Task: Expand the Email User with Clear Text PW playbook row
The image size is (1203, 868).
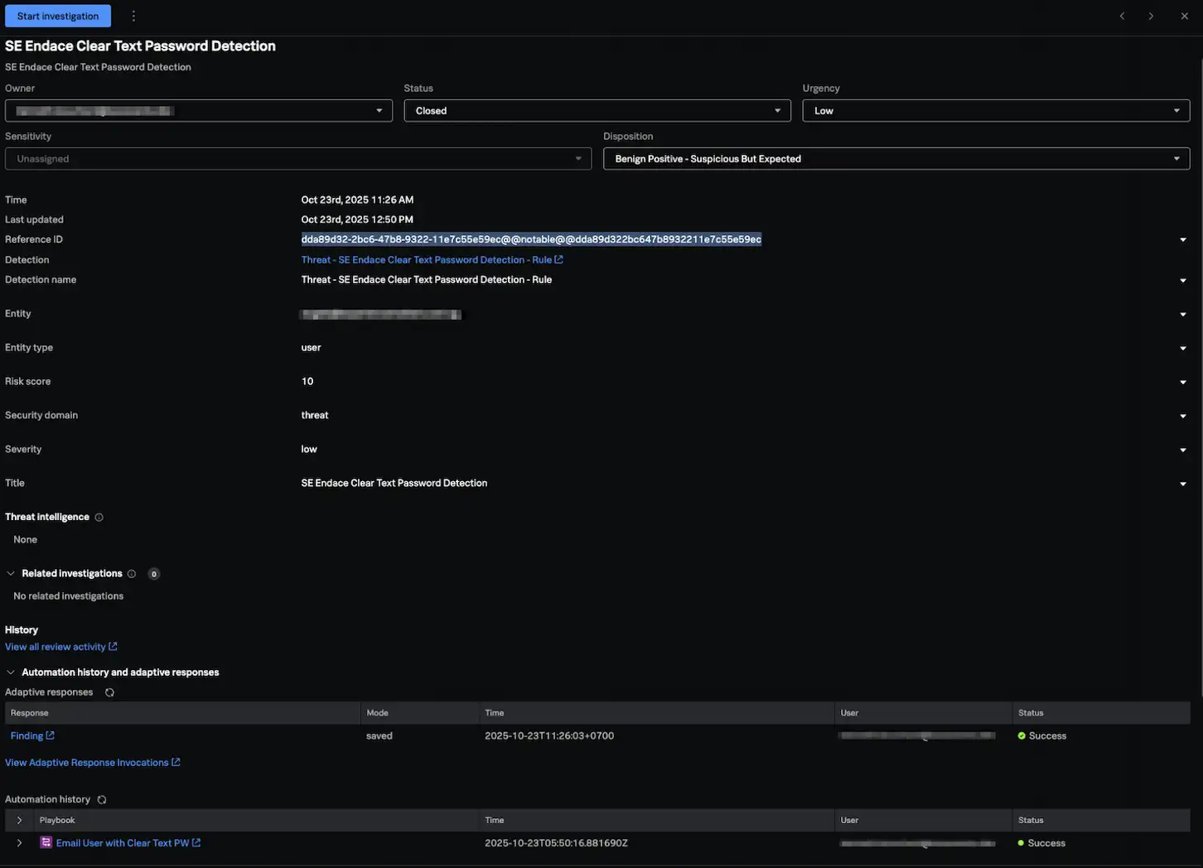Action: point(18,841)
